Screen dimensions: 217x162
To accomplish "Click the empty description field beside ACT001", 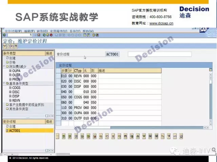I will [x=160, y=54].
